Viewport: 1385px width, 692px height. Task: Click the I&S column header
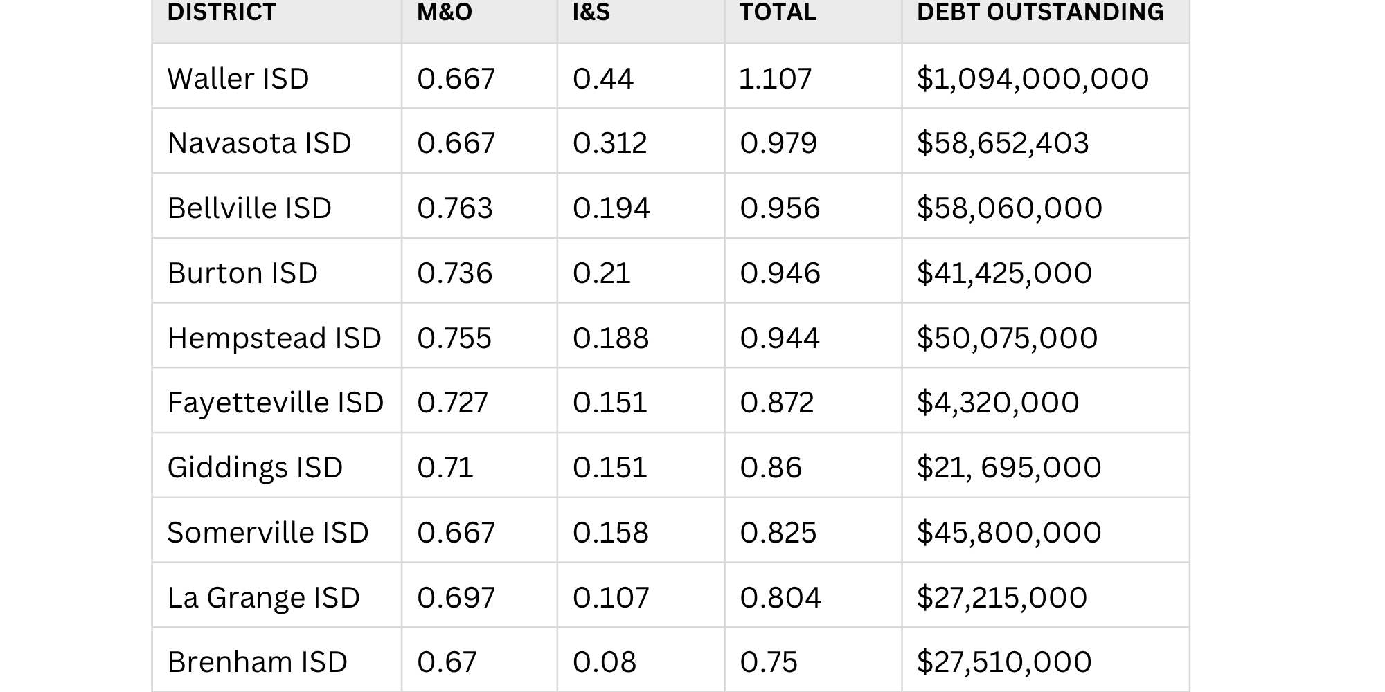point(591,12)
